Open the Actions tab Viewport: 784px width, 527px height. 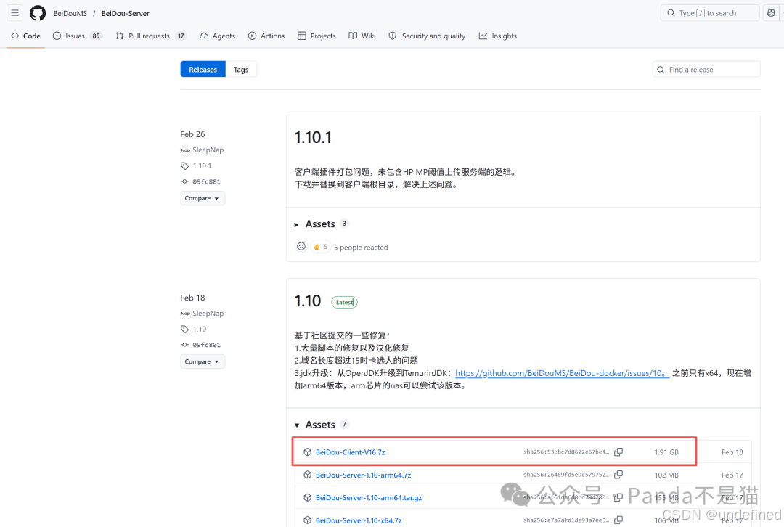tap(266, 36)
